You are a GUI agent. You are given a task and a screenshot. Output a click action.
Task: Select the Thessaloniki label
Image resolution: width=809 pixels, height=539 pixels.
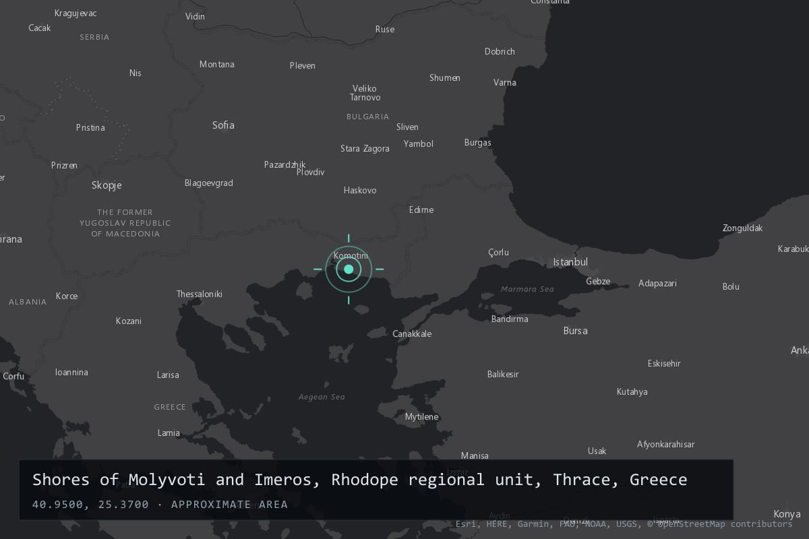[200, 294]
